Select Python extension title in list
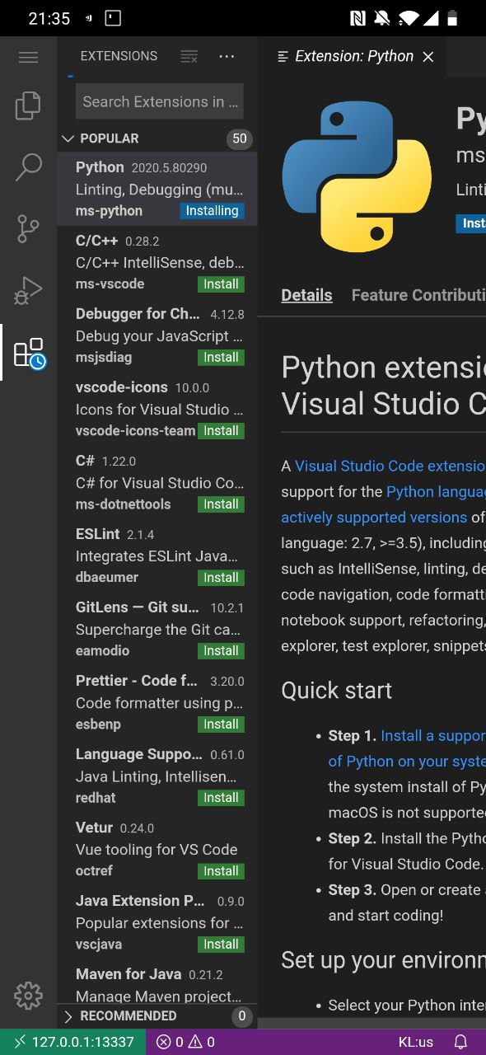Viewport: 486px width, 1055px height. (x=100, y=167)
